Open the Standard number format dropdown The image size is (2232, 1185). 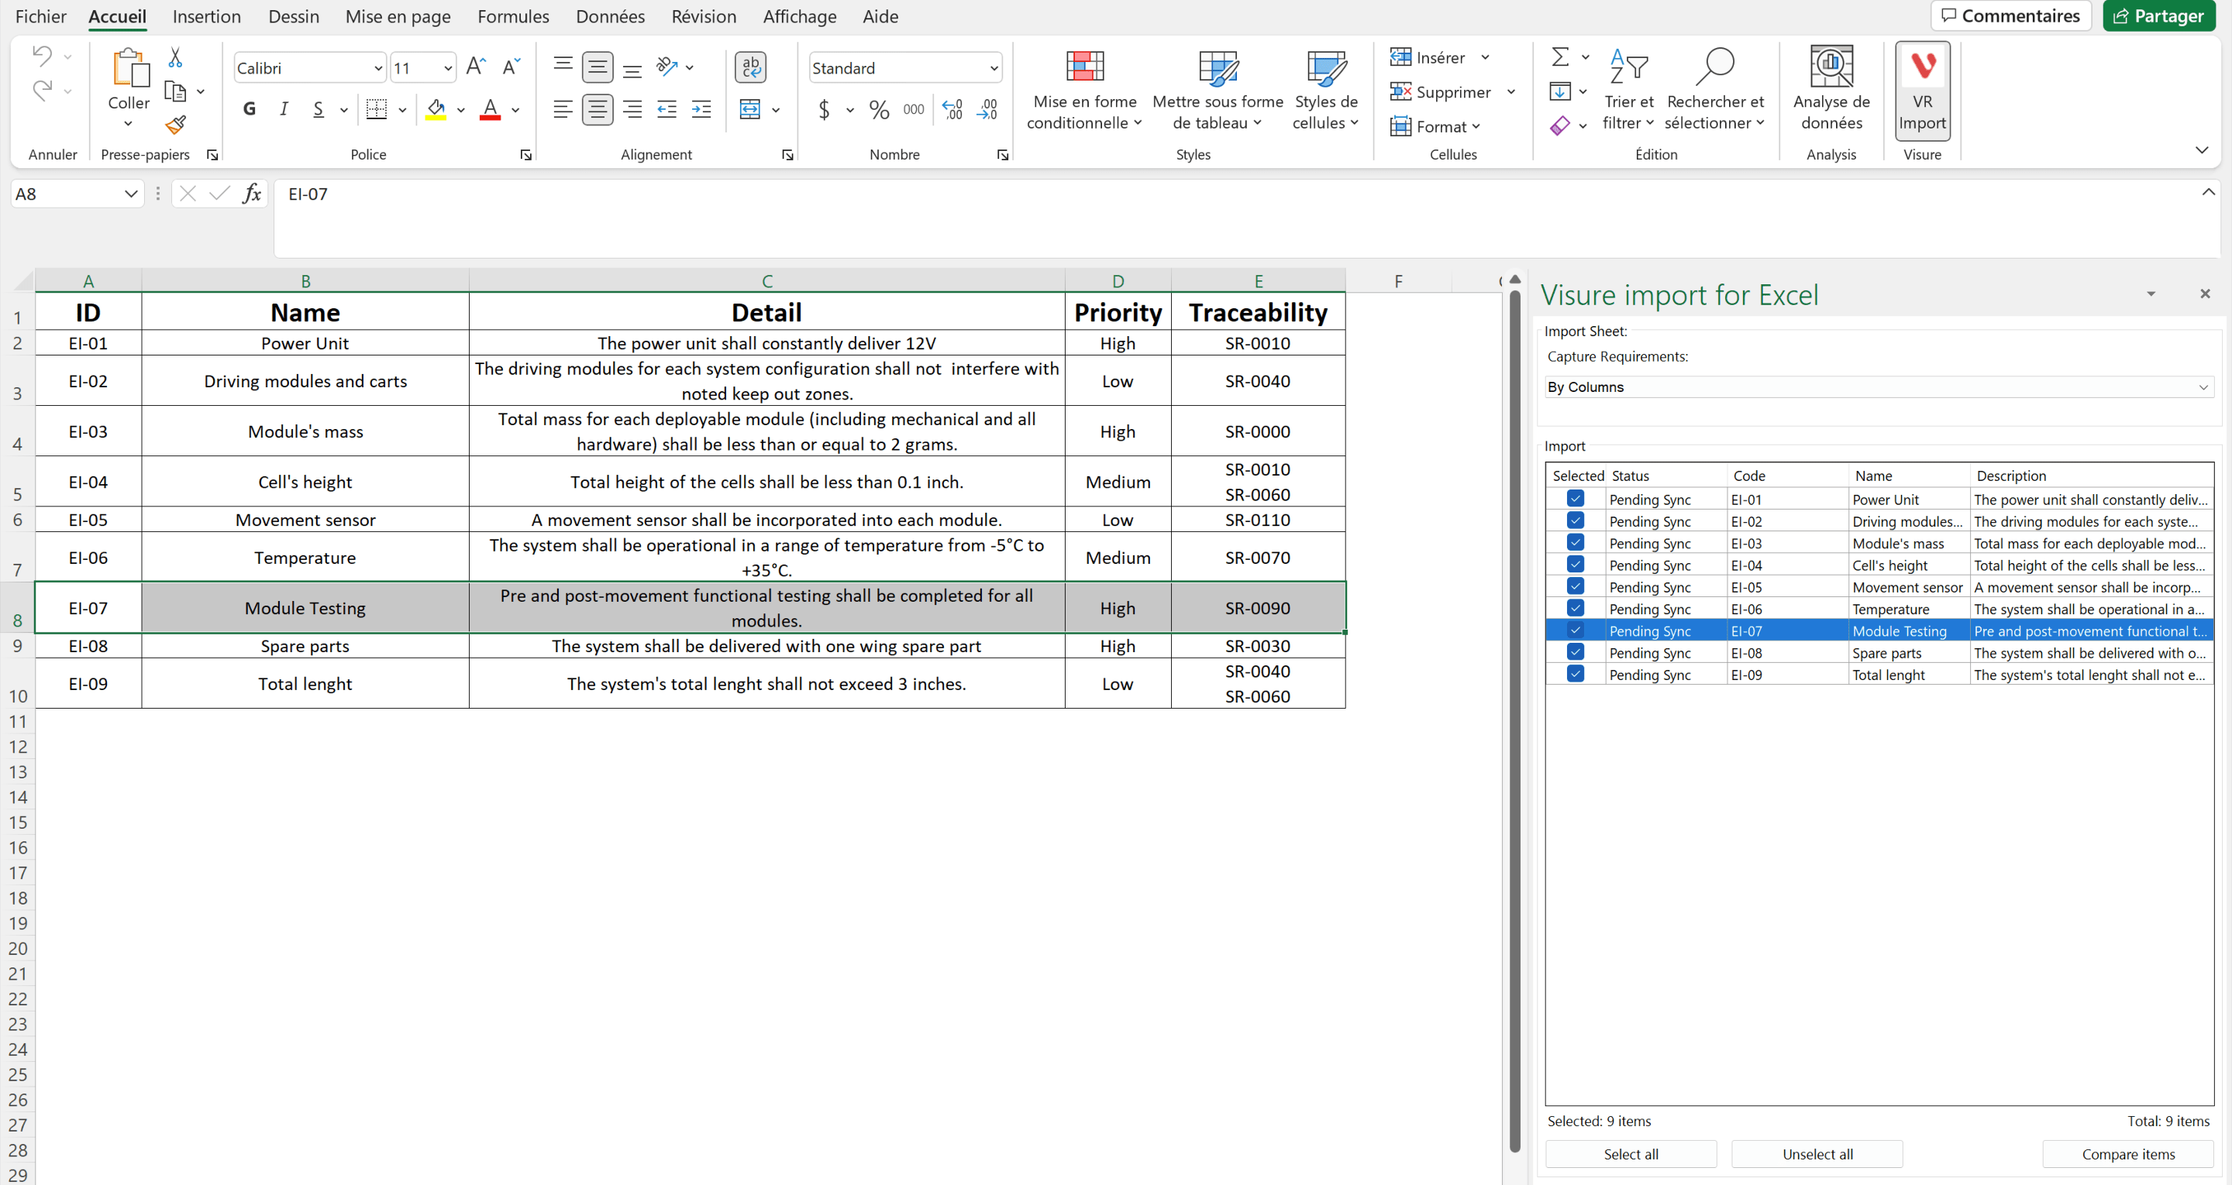(993, 68)
